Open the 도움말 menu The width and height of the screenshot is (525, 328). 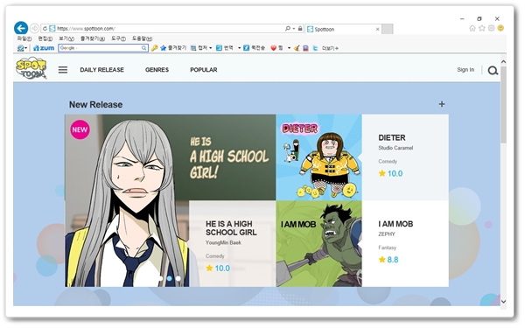(143, 38)
